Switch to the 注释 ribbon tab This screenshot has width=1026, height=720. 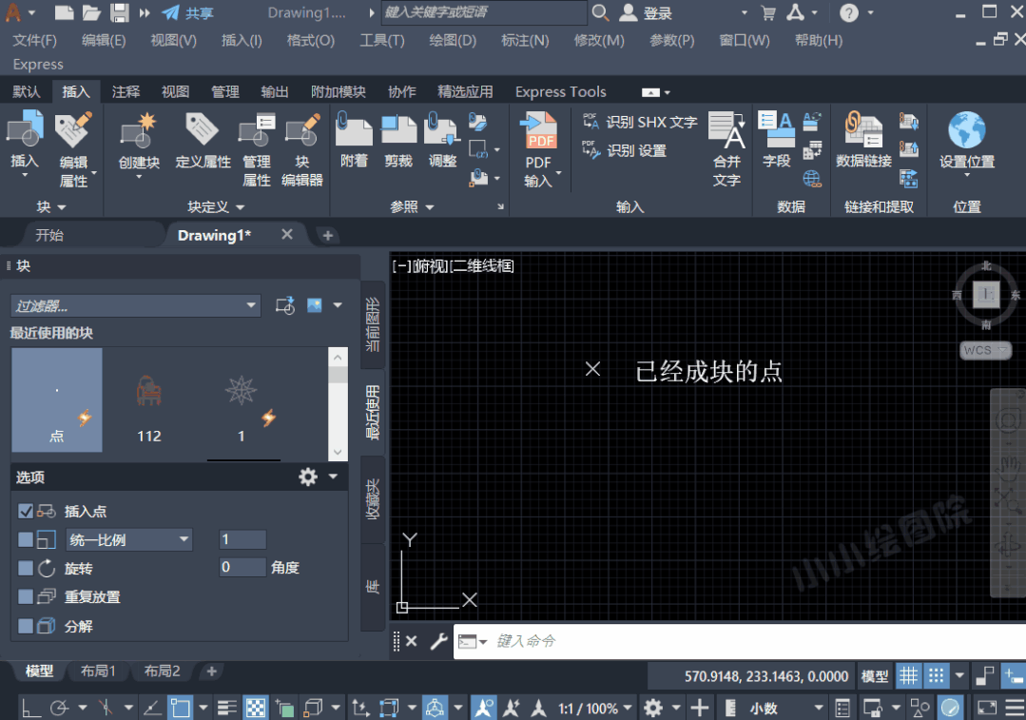click(x=126, y=91)
